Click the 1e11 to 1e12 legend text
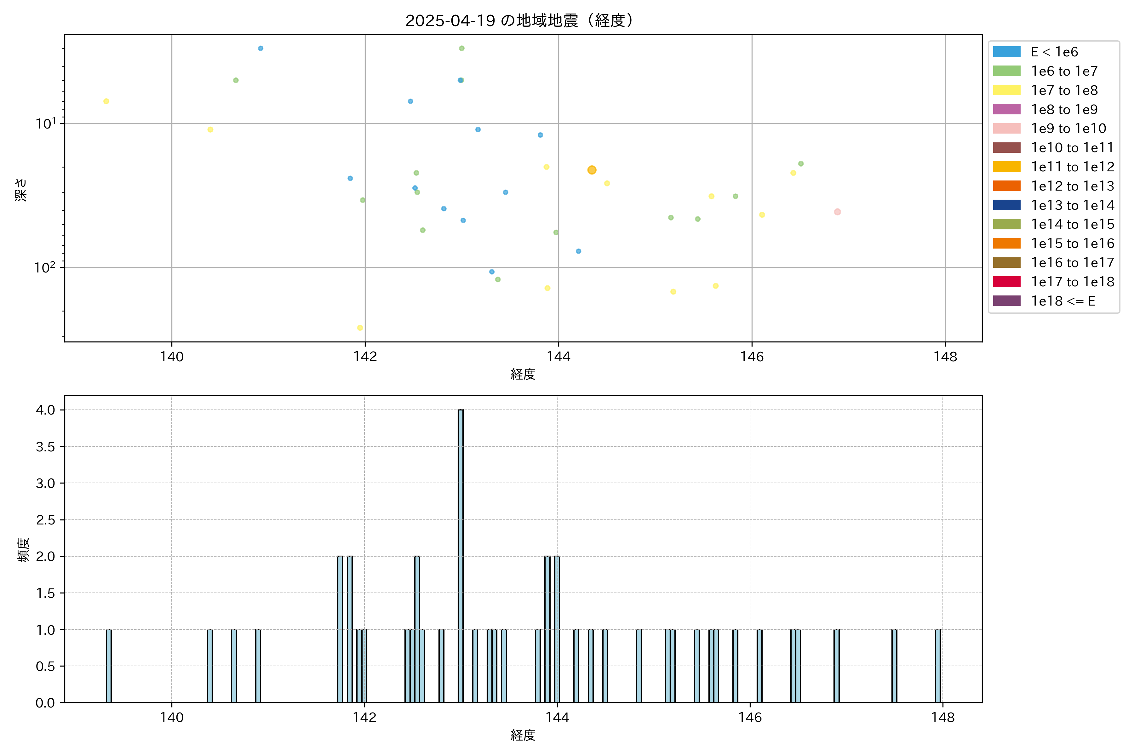This screenshot has height=756, width=1134. tap(1072, 167)
